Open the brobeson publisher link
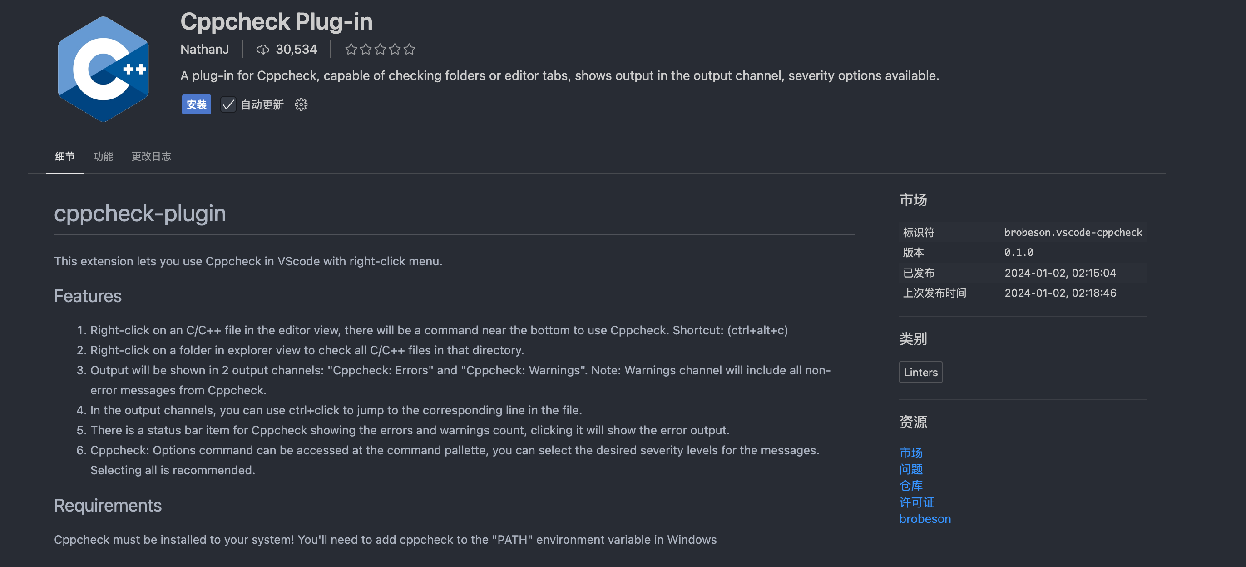1246x567 pixels. 925,519
